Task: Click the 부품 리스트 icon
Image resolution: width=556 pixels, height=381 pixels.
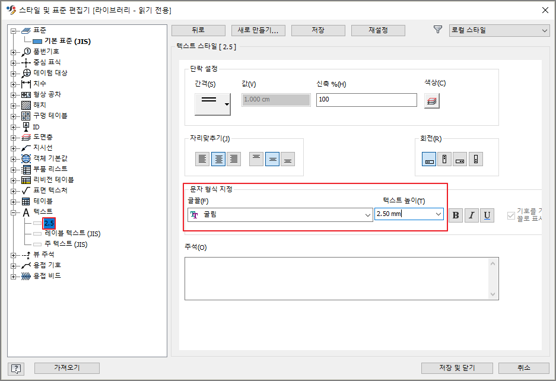Action: click(x=26, y=169)
